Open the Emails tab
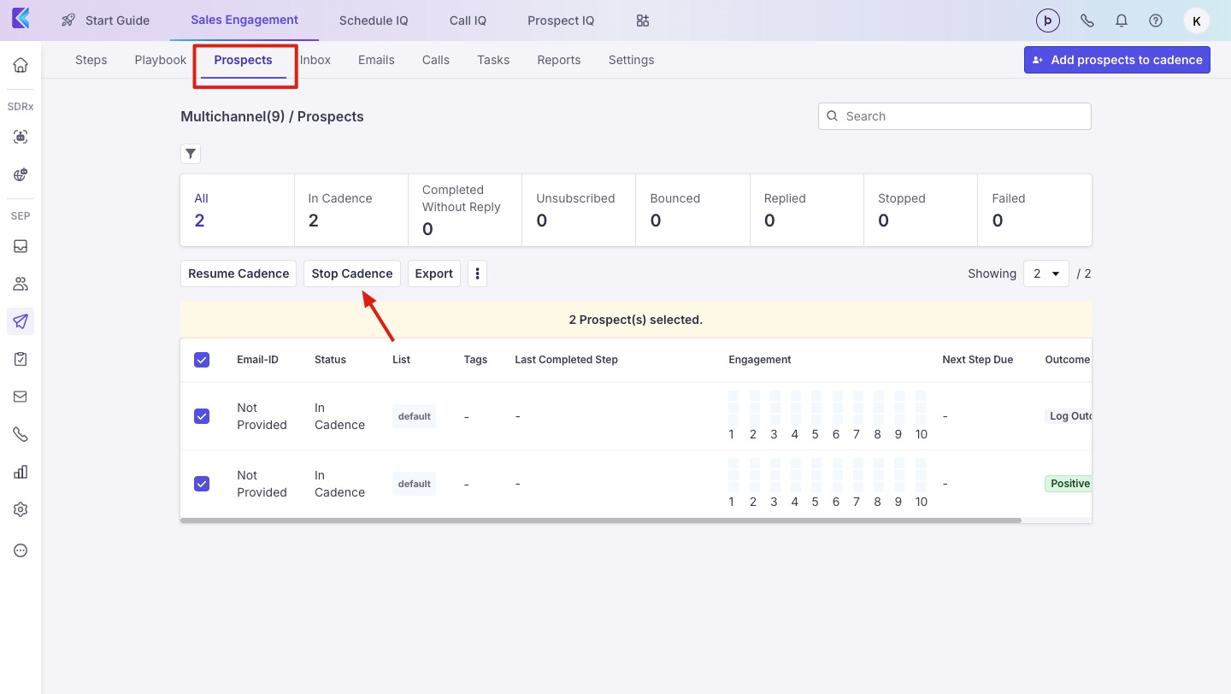Image resolution: width=1231 pixels, height=694 pixels. pos(376,60)
